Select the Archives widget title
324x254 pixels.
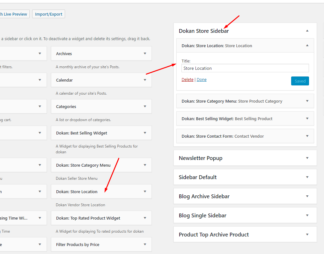coord(64,54)
